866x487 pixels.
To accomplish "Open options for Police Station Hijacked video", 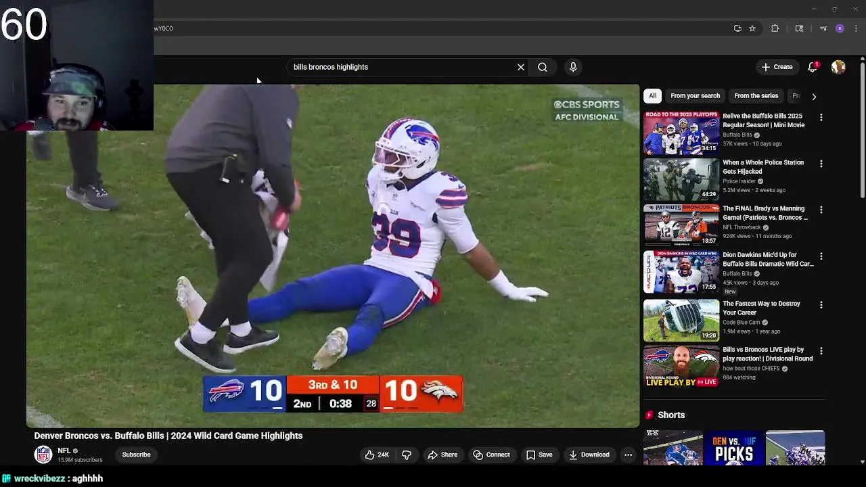I will point(821,164).
